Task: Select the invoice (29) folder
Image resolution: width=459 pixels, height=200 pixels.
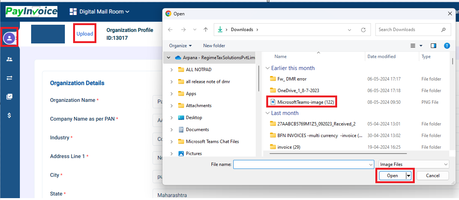Action: coord(285,147)
